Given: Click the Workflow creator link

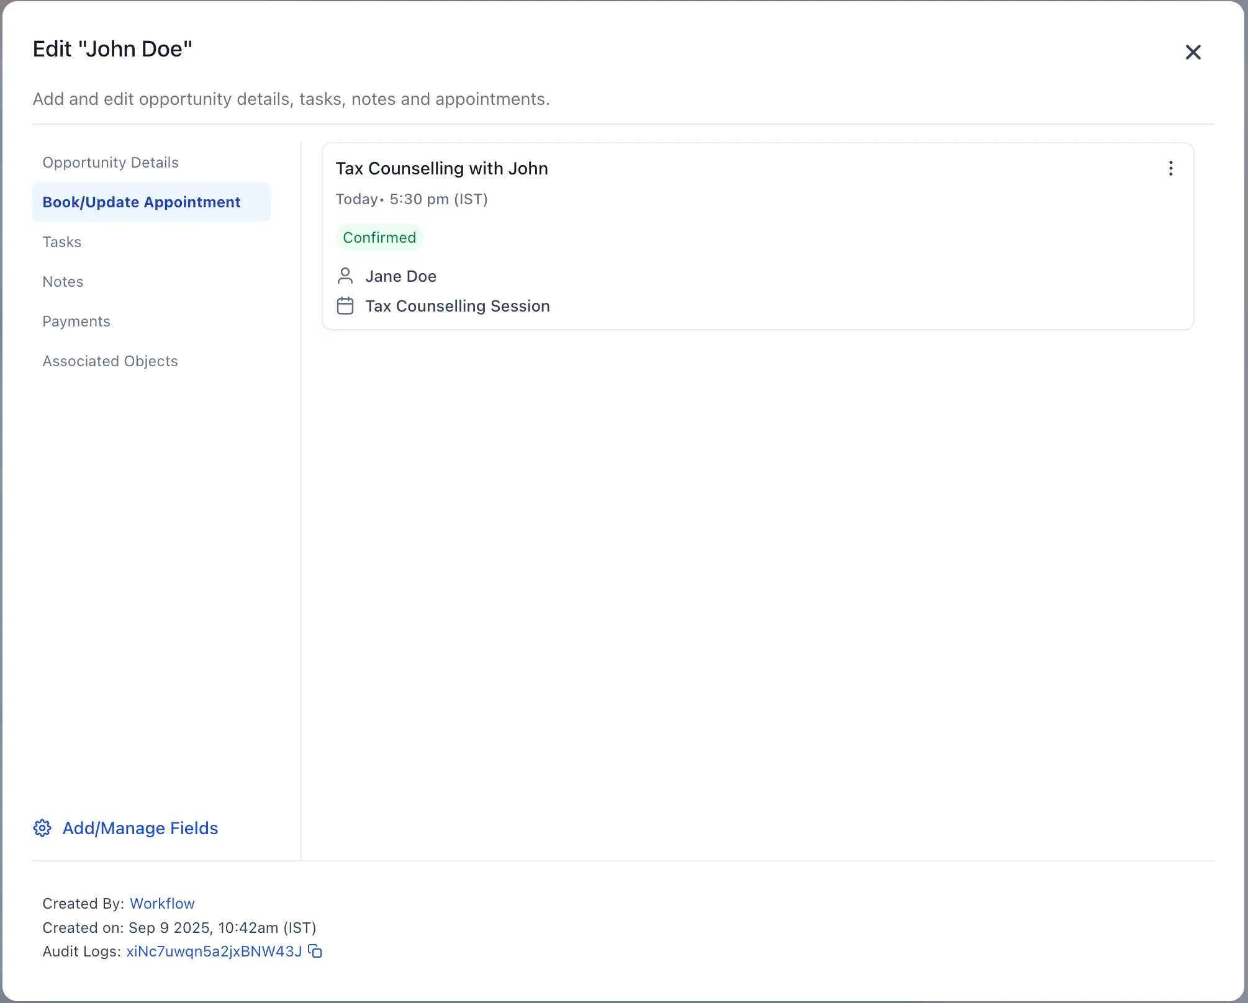Looking at the screenshot, I should (161, 903).
